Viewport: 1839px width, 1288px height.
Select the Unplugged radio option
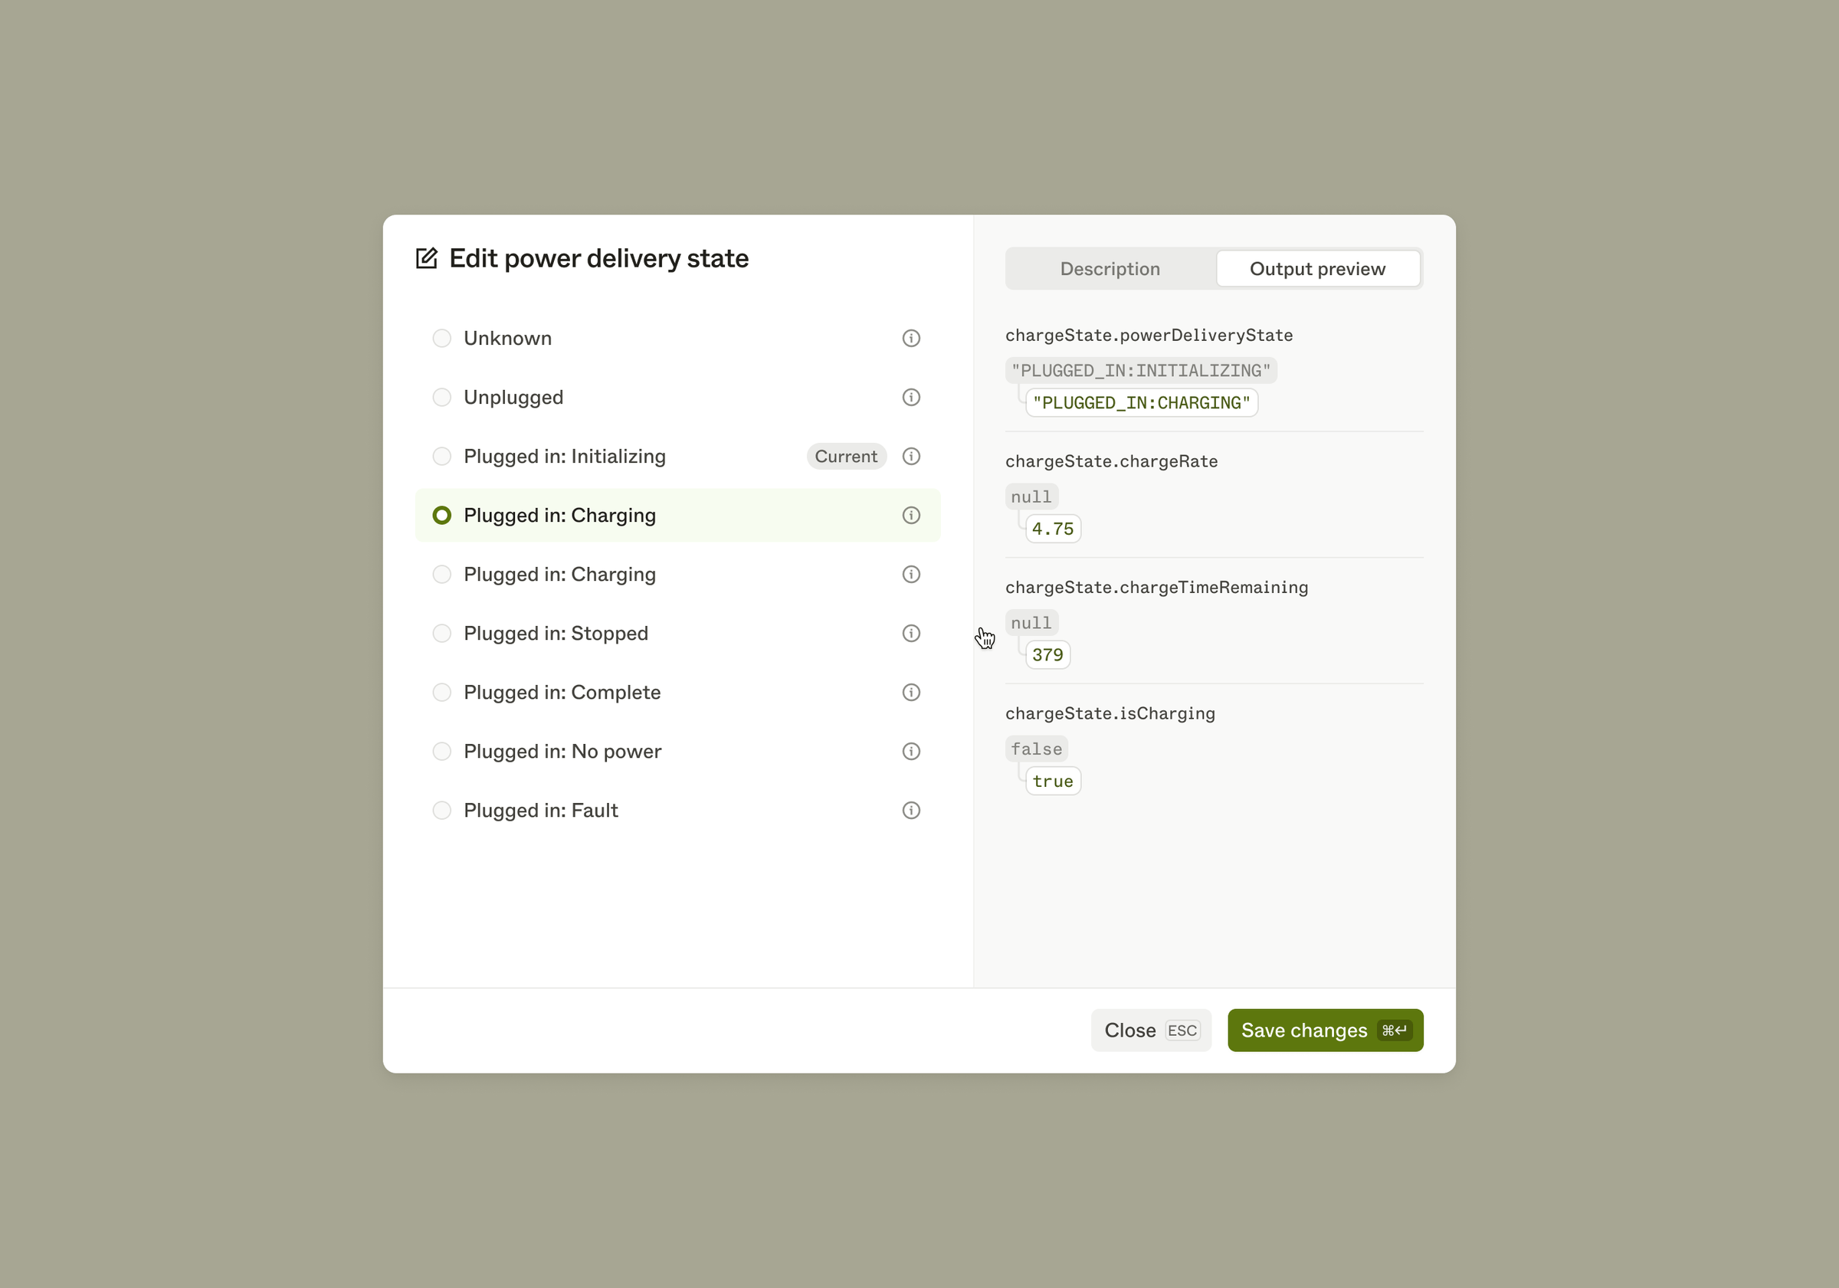pyautogui.click(x=442, y=398)
